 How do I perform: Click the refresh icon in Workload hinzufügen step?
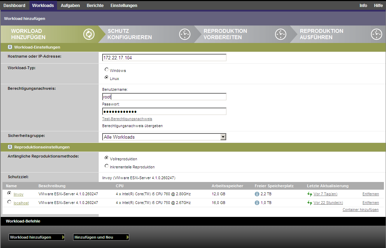[x=89, y=34]
